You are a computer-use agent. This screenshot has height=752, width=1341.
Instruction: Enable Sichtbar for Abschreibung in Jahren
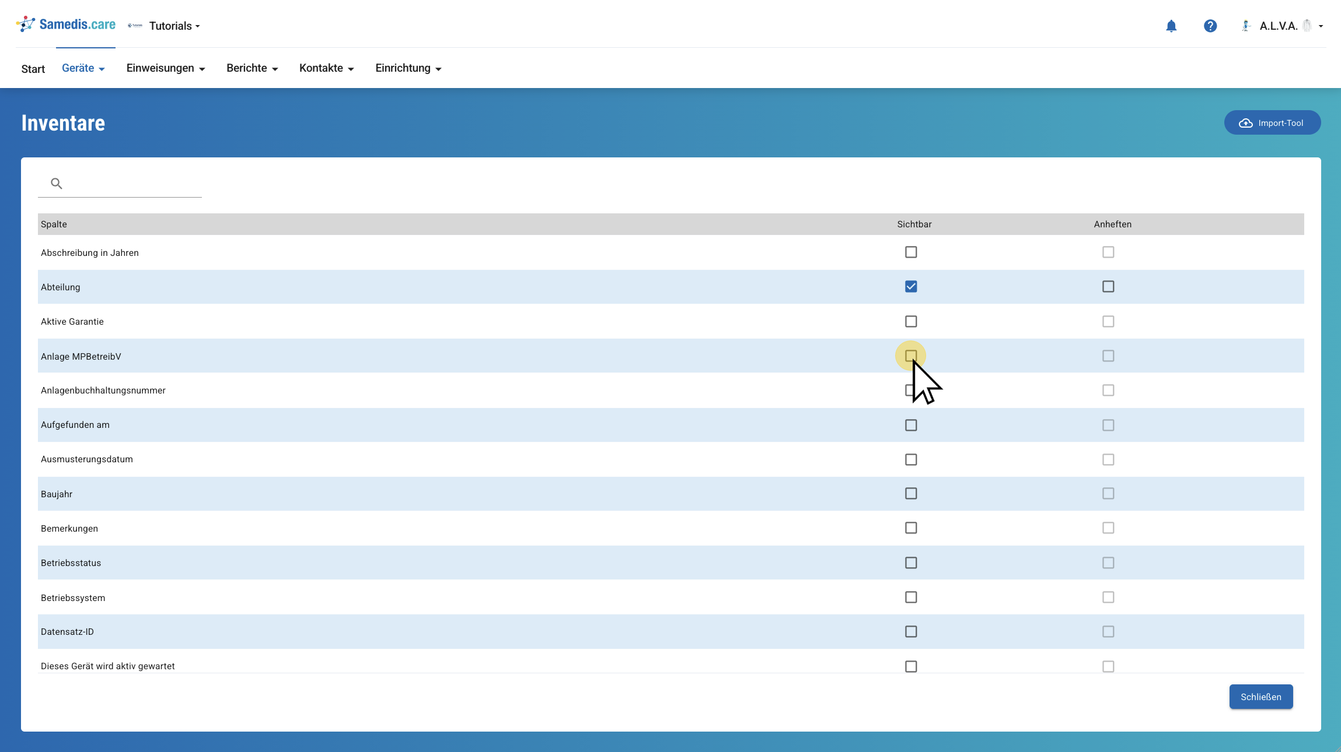[x=910, y=252]
